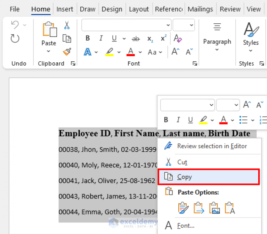Click the 'Employee ID' heading text
This screenshot has height=234, width=267.
[x=84, y=134]
